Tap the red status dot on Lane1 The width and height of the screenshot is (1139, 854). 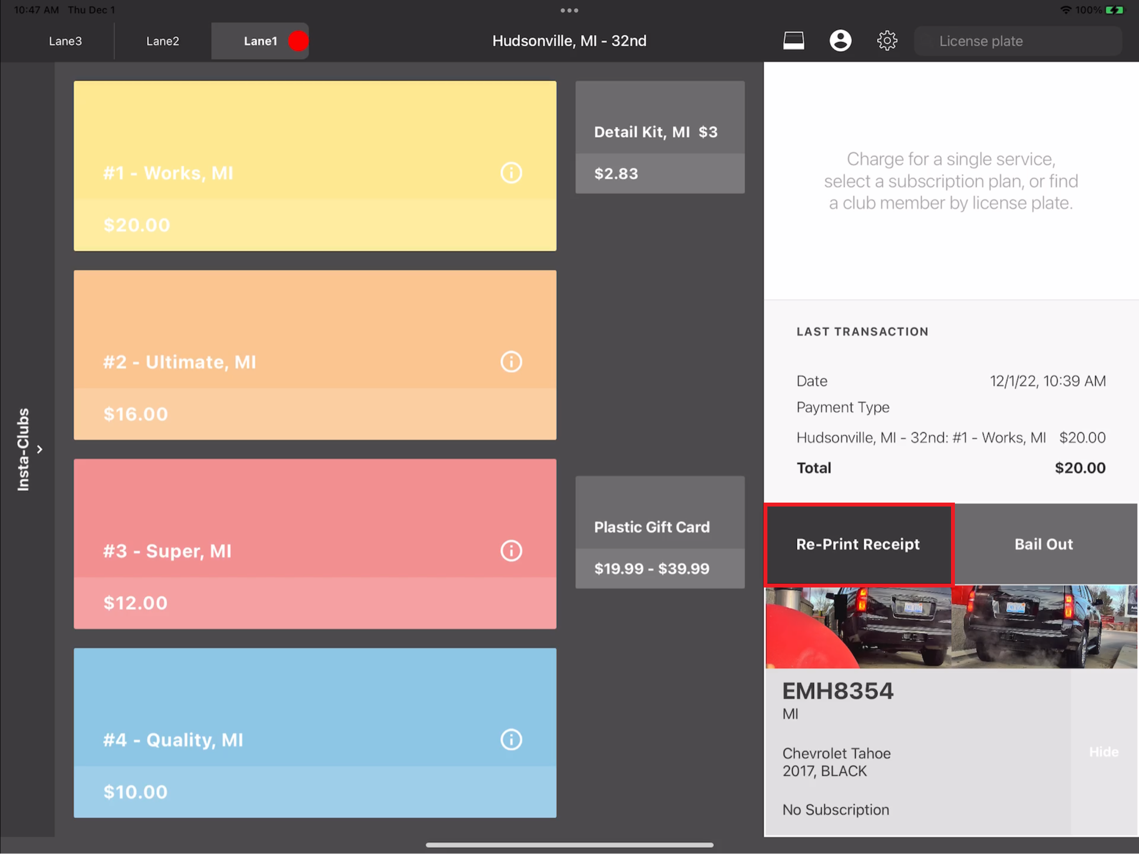tap(298, 41)
